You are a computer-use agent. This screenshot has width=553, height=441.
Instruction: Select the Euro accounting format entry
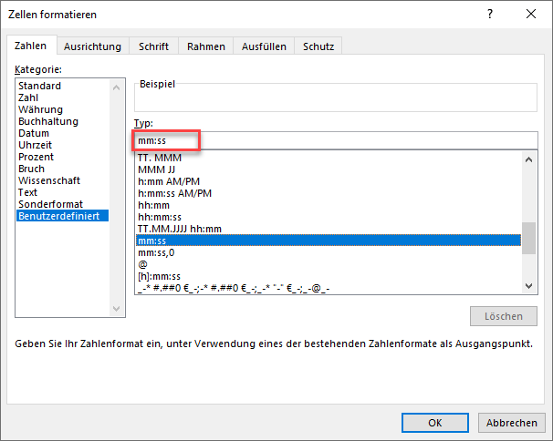point(329,288)
